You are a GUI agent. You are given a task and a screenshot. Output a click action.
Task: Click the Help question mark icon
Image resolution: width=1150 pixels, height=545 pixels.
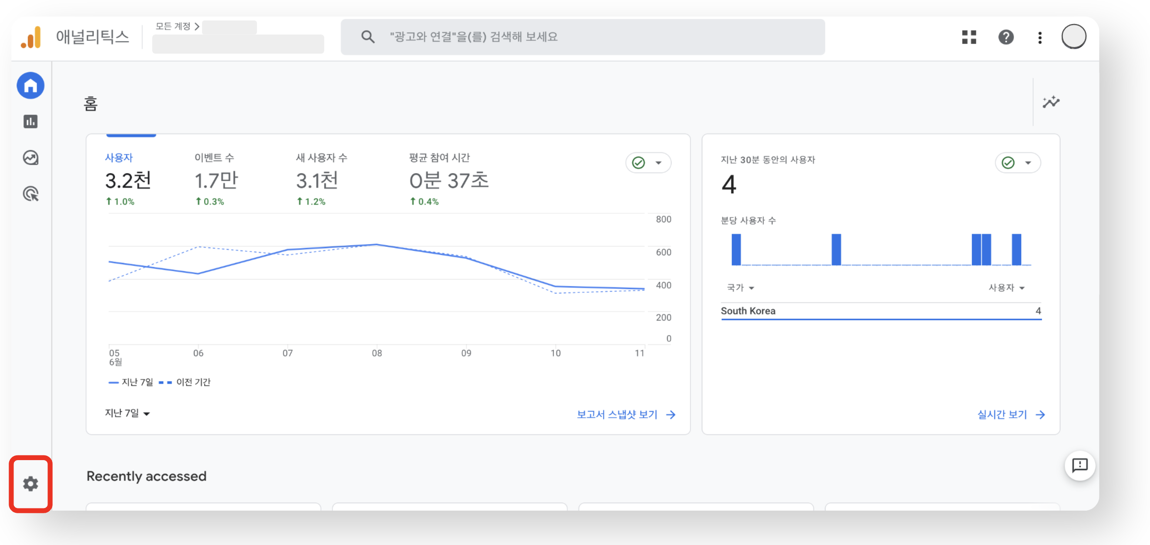(x=1005, y=37)
